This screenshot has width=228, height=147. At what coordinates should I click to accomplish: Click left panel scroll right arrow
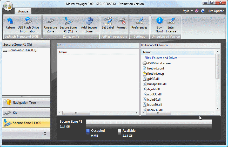coord(136,113)
